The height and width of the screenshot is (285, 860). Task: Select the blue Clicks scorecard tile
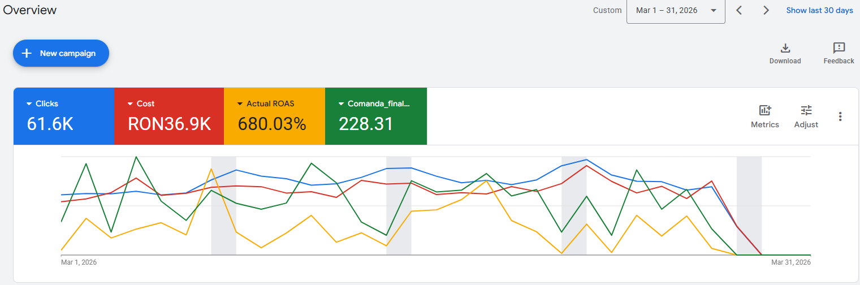[x=64, y=116]
